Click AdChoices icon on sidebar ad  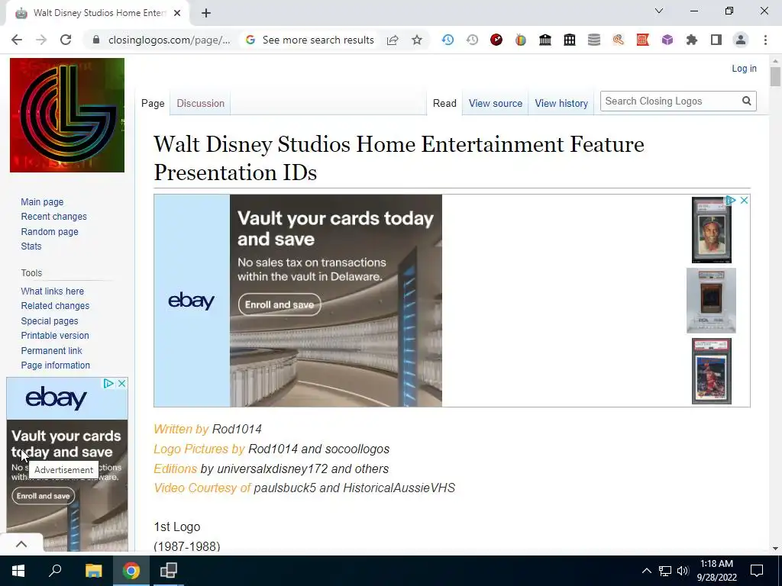tap(108, 383)
